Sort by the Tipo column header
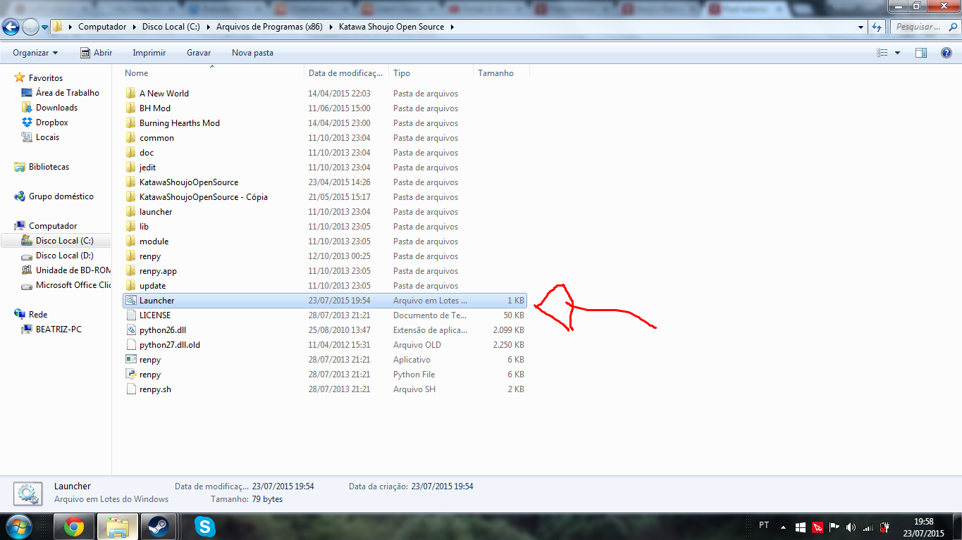The width and height of the screenshot is (962, 540). point(432,73)
